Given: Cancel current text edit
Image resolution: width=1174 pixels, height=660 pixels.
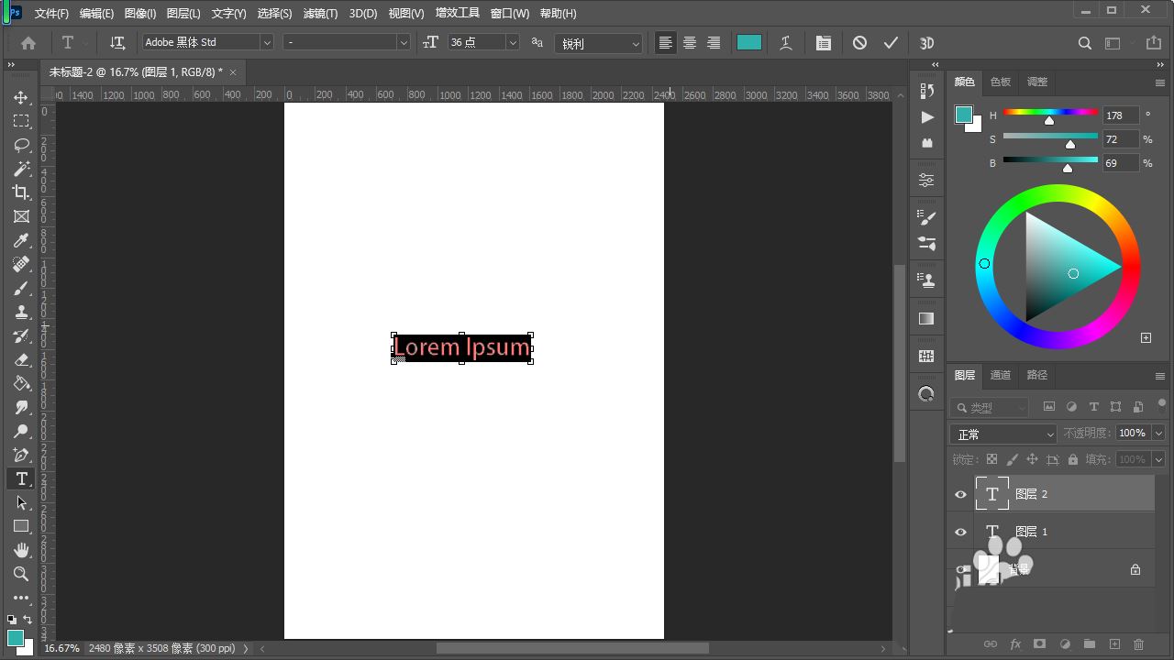Looking at the screenshot, I should click(859, 43).
